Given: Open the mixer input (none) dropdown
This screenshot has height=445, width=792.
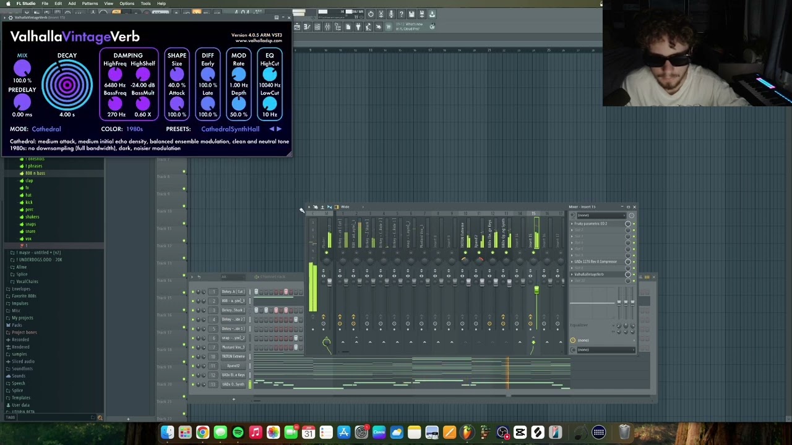Looking at the screenshot, I should (x=601, y=215).
